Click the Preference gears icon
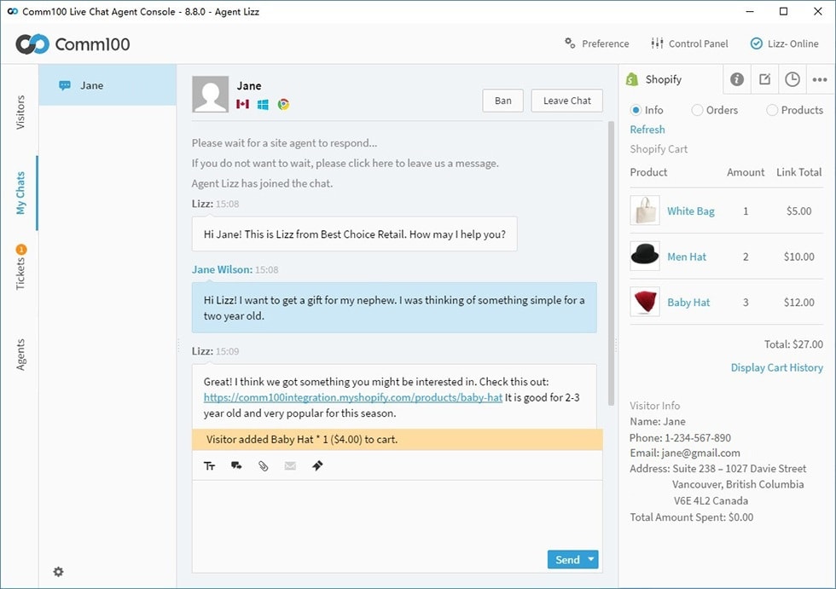This screenshot has height=589, width=836. click(x=570, y=43)
